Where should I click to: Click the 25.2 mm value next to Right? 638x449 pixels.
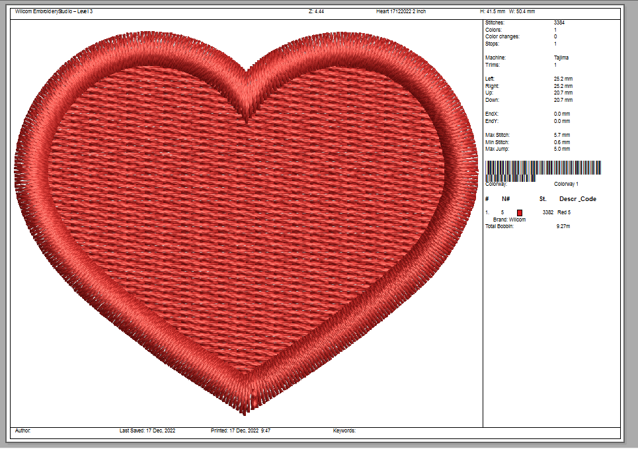(563, 87)
